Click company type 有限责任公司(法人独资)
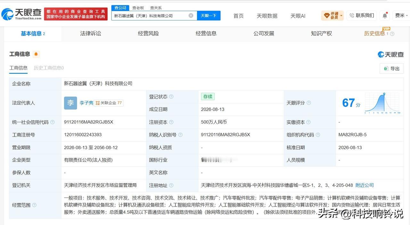Screen dimensions: 410x225 pos(88,160)
